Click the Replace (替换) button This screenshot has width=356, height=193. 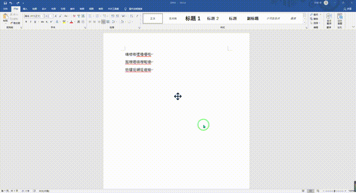(x=314, y=19)
